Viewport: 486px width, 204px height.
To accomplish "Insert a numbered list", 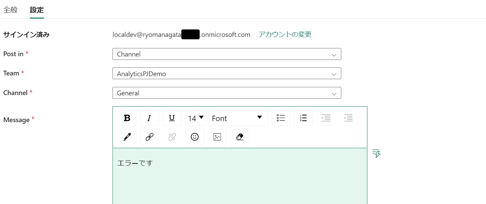I will click(x=303, y=118).
